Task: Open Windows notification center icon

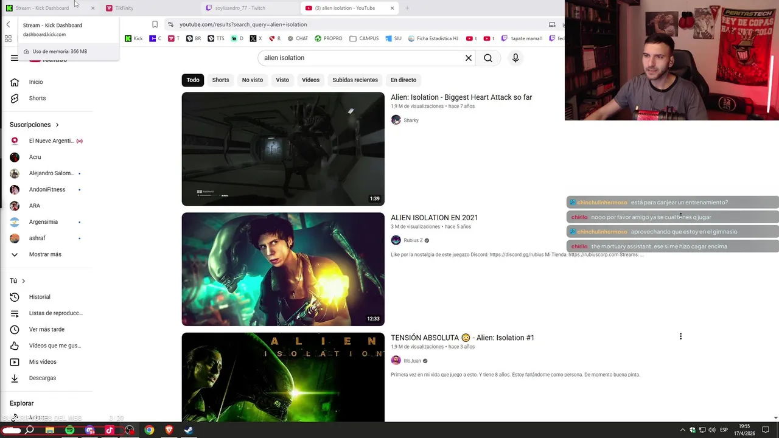Action: click(x=766, y=430)
